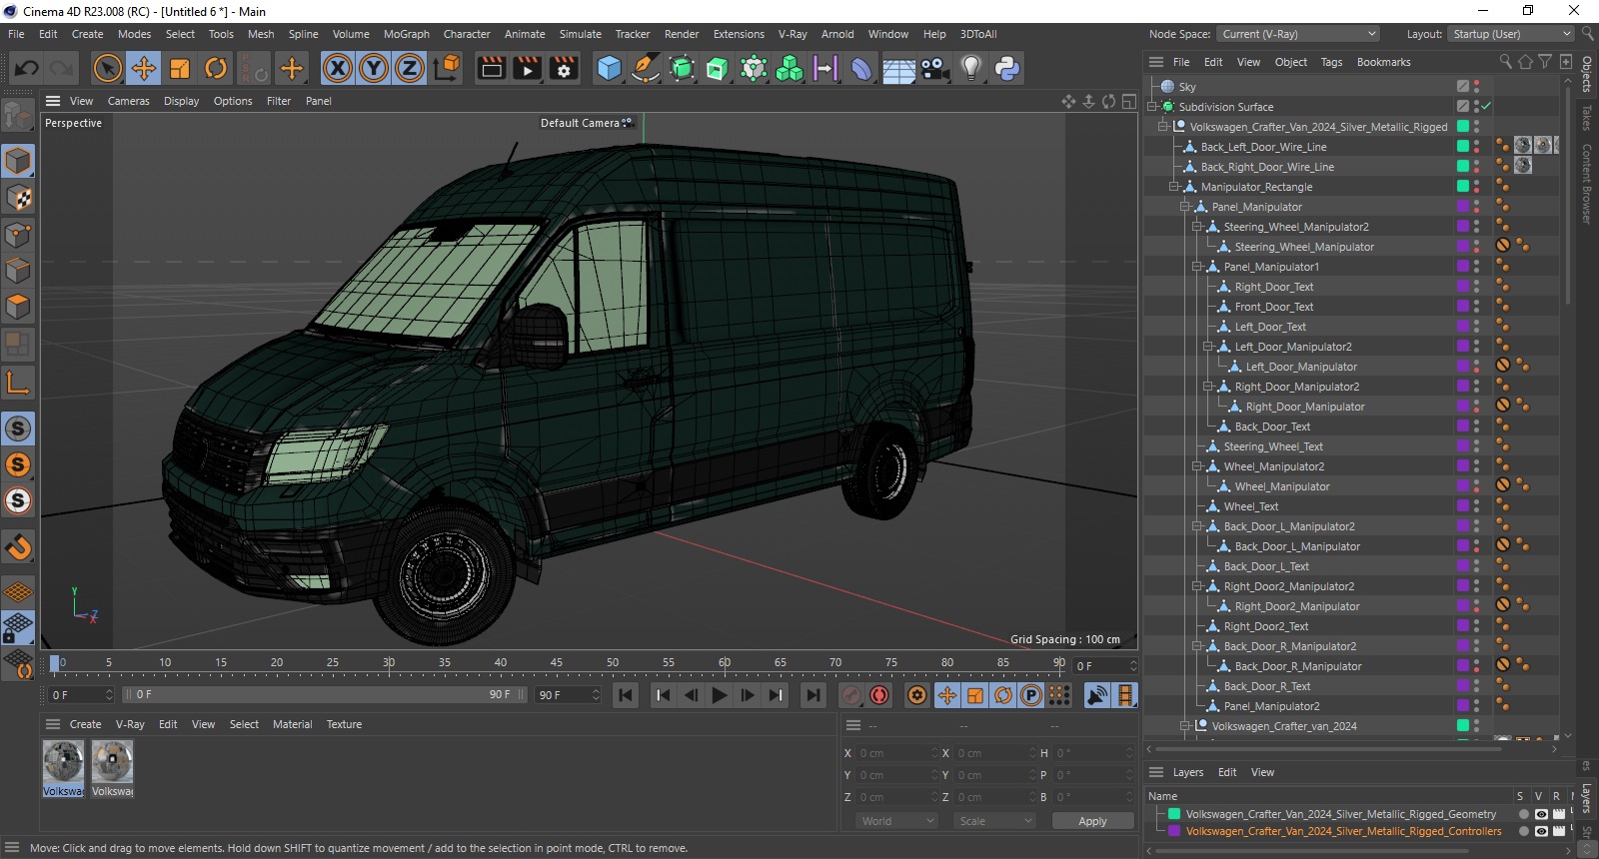Add a Subdivision Surface generator
This screenshot has height=859, width=1599.
tap(682, 68)
